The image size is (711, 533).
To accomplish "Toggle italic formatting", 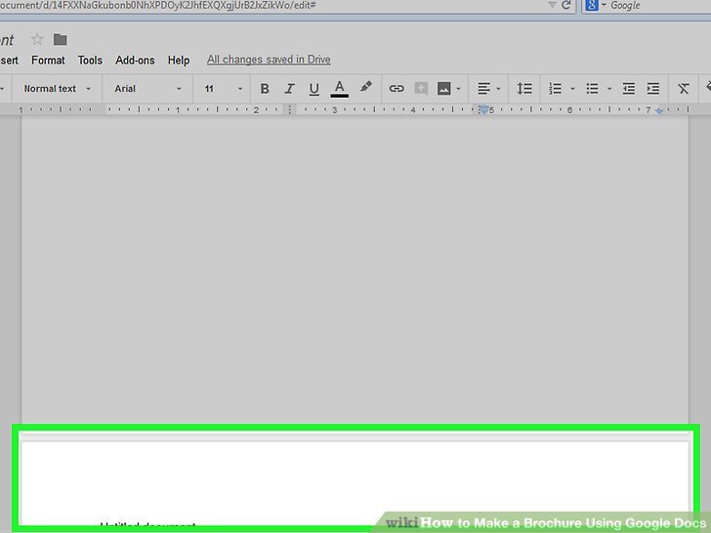I will click(x=289, y=89).
